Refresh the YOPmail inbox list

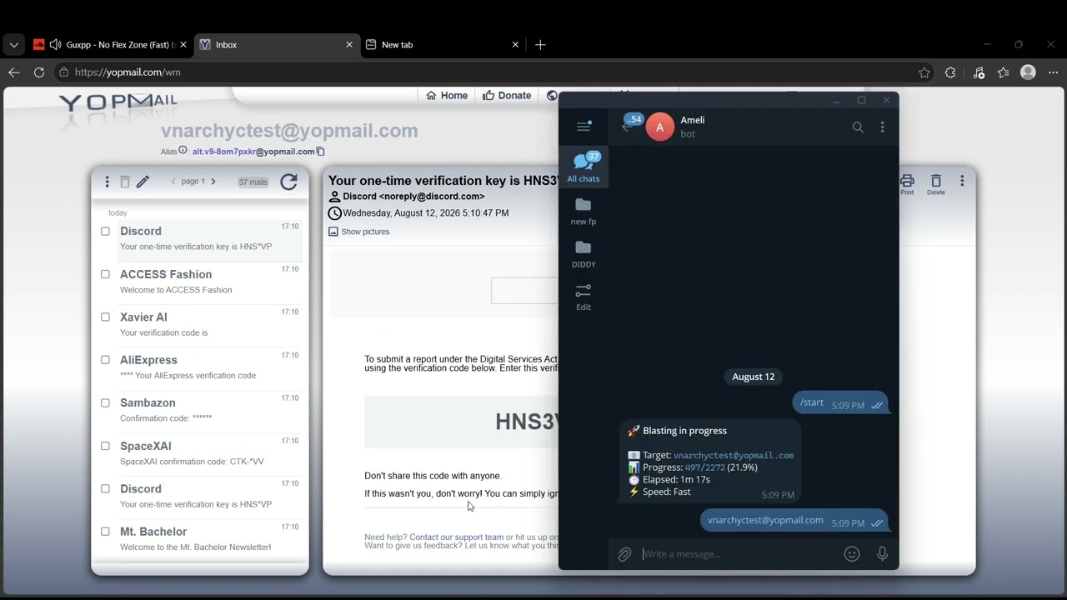pyautogui.click(x=288, y=182)
